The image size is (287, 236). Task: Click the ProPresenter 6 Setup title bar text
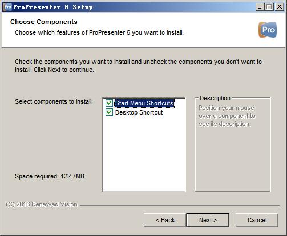click(x=52, y=7)
